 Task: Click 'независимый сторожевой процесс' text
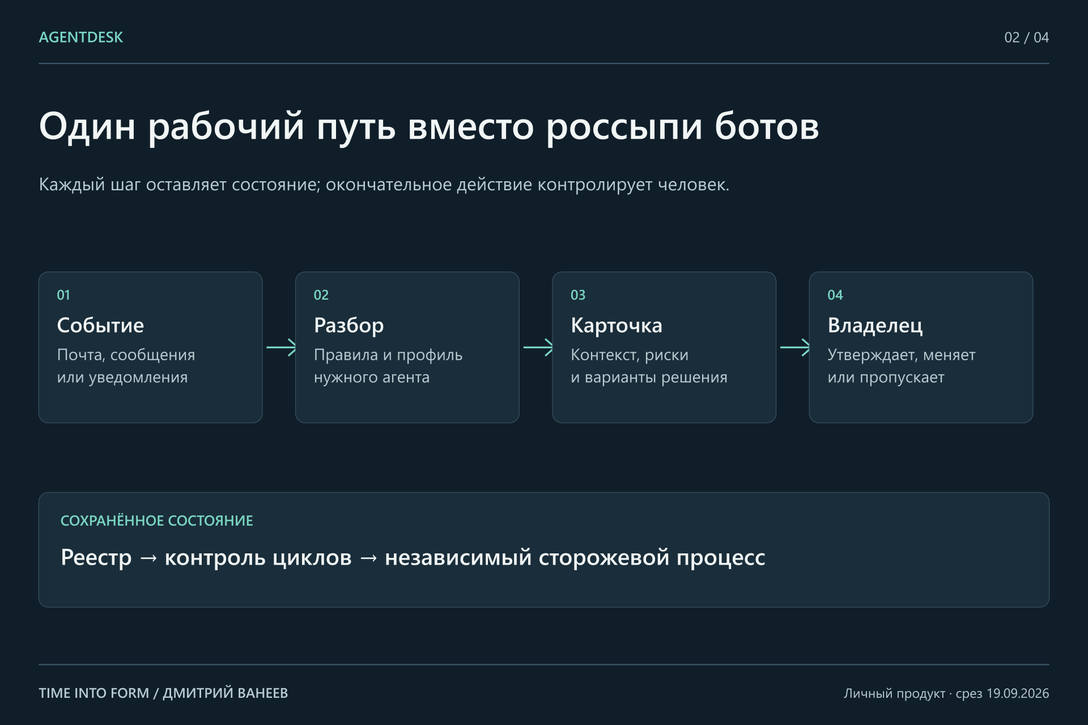click(x=575, y=558)
